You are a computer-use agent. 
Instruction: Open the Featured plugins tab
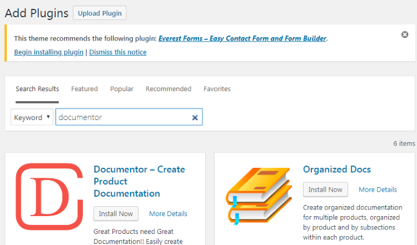85,89
